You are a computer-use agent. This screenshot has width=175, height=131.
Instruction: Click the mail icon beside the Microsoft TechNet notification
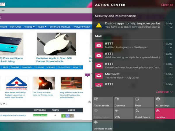pyautogui.click(x=99, y=75)
